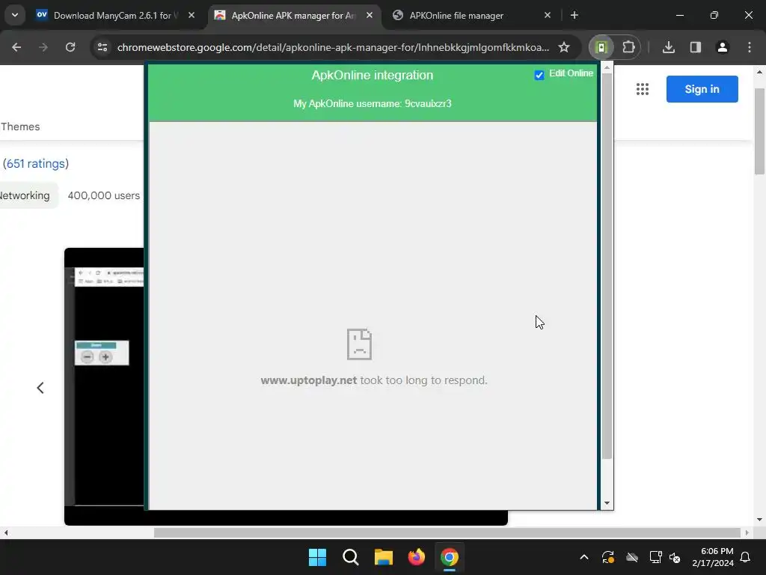Close the APKOnline file manager tab

[x=547, y=16]
